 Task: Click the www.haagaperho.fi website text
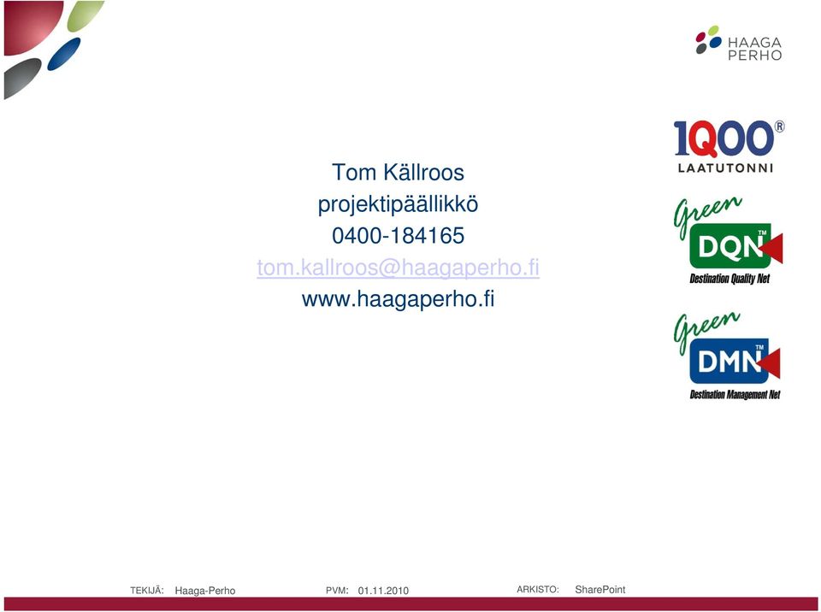(x=398, y=299)
